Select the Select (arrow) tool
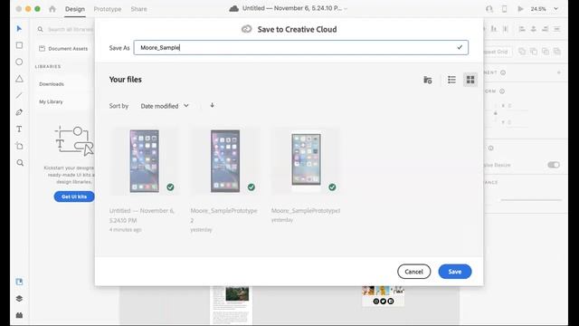 19,28
